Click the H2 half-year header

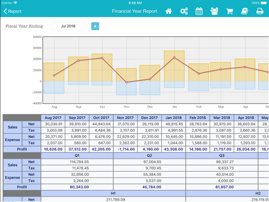coord(228,193)
